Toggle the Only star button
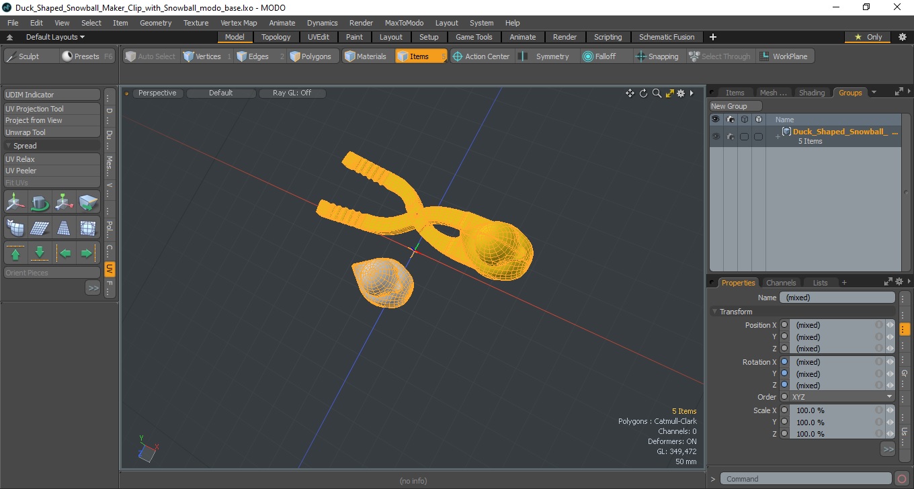This screenshot has height=489, width=914. point(868,37)
